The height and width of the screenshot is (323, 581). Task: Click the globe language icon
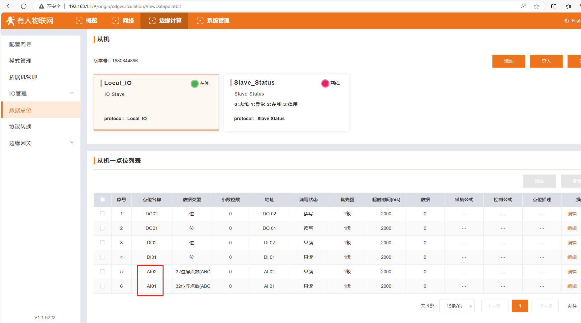click(566, 21)
